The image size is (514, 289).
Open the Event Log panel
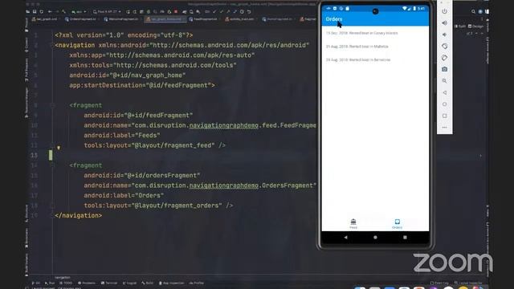point(439,283)
